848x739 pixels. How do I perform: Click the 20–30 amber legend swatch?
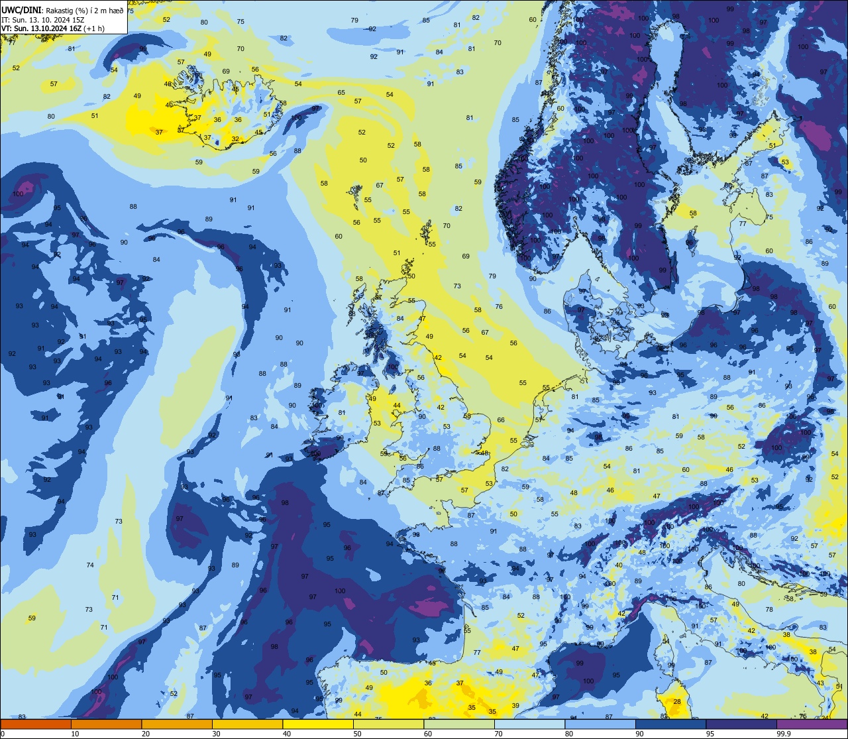click(x=177, y=724)
